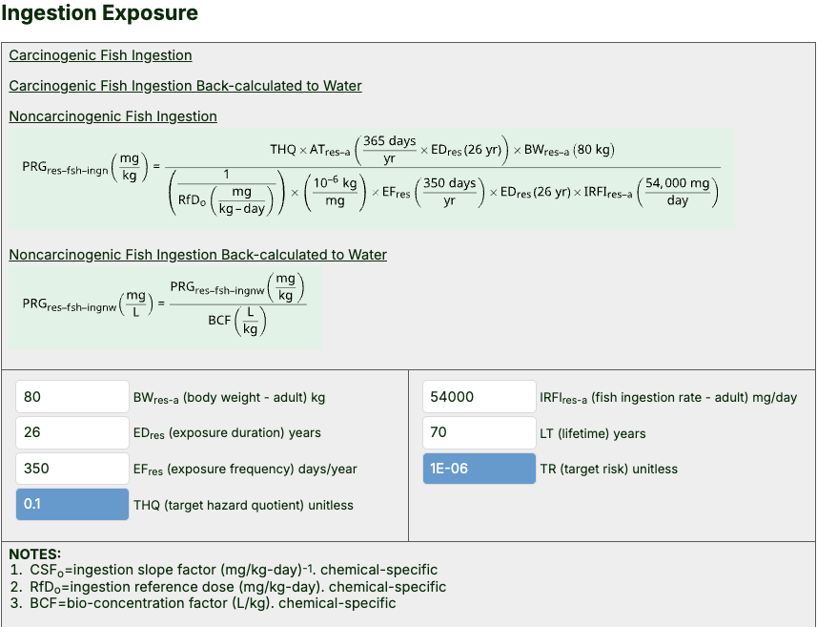Click the noncarcinogenic fish ingestion PRG formula

372,178
